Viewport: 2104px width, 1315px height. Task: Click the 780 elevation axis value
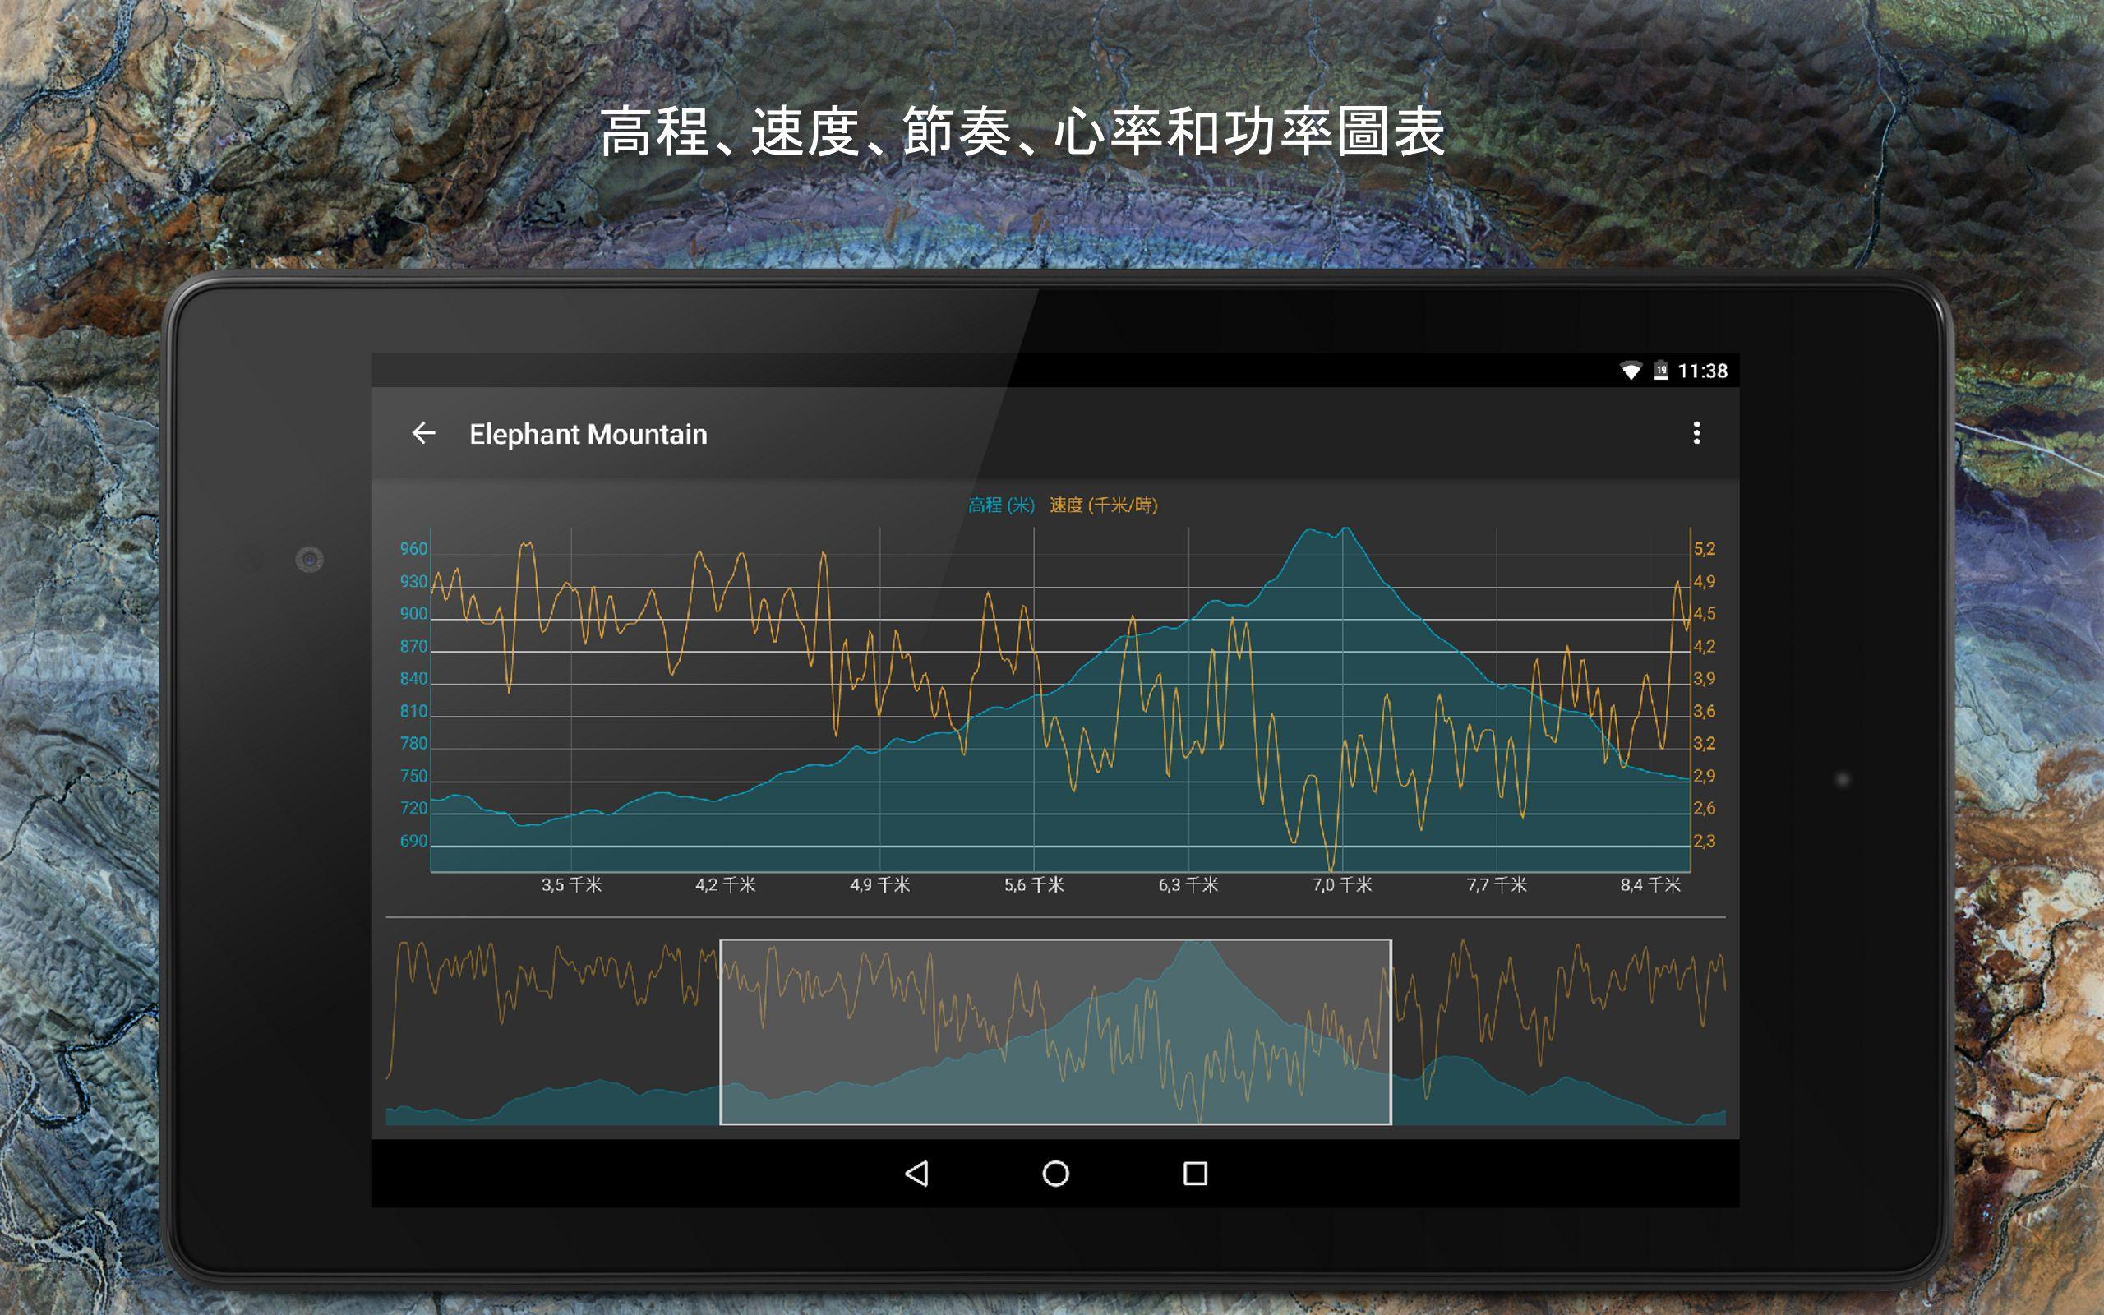[414, 744]
